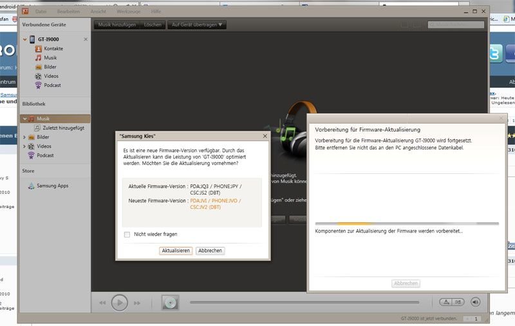The width and height of the screenshot is (515, 326).
Task: Select the GT-I9000 phone icon
Action: coord(32,39)
